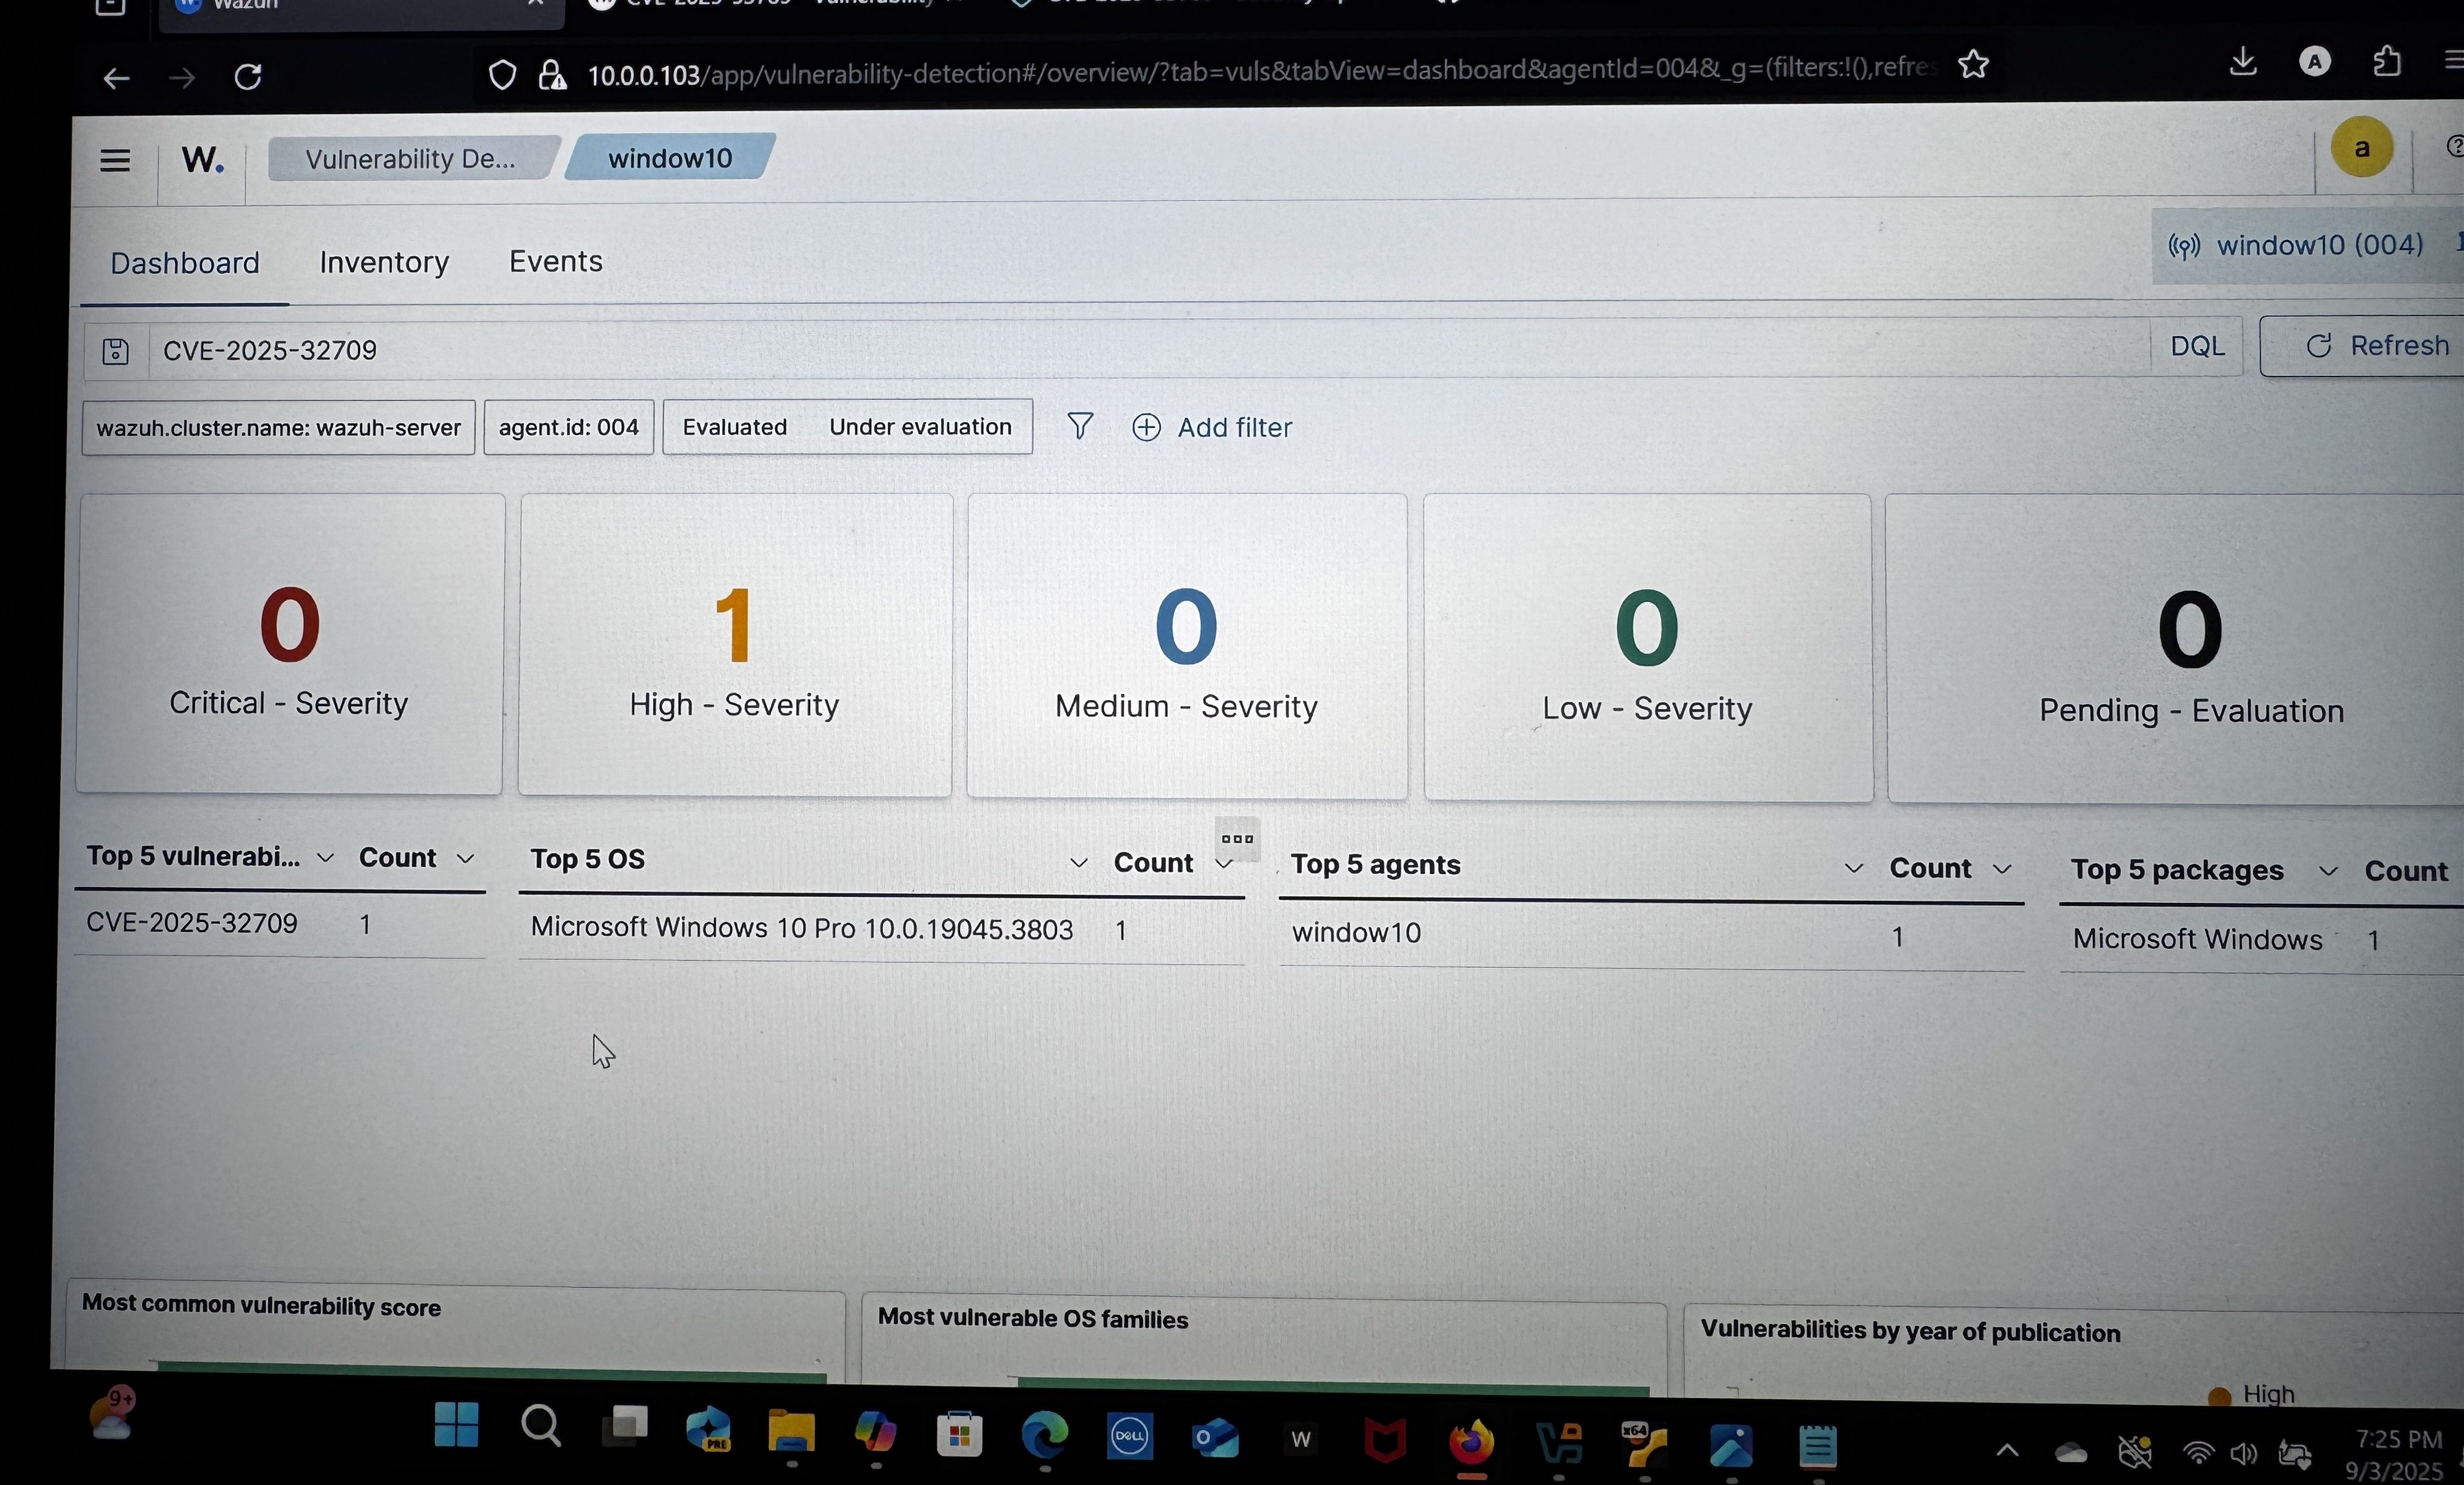Reload the page with browser refresh icon
2464x1485 pixels.
click(248, 77)
